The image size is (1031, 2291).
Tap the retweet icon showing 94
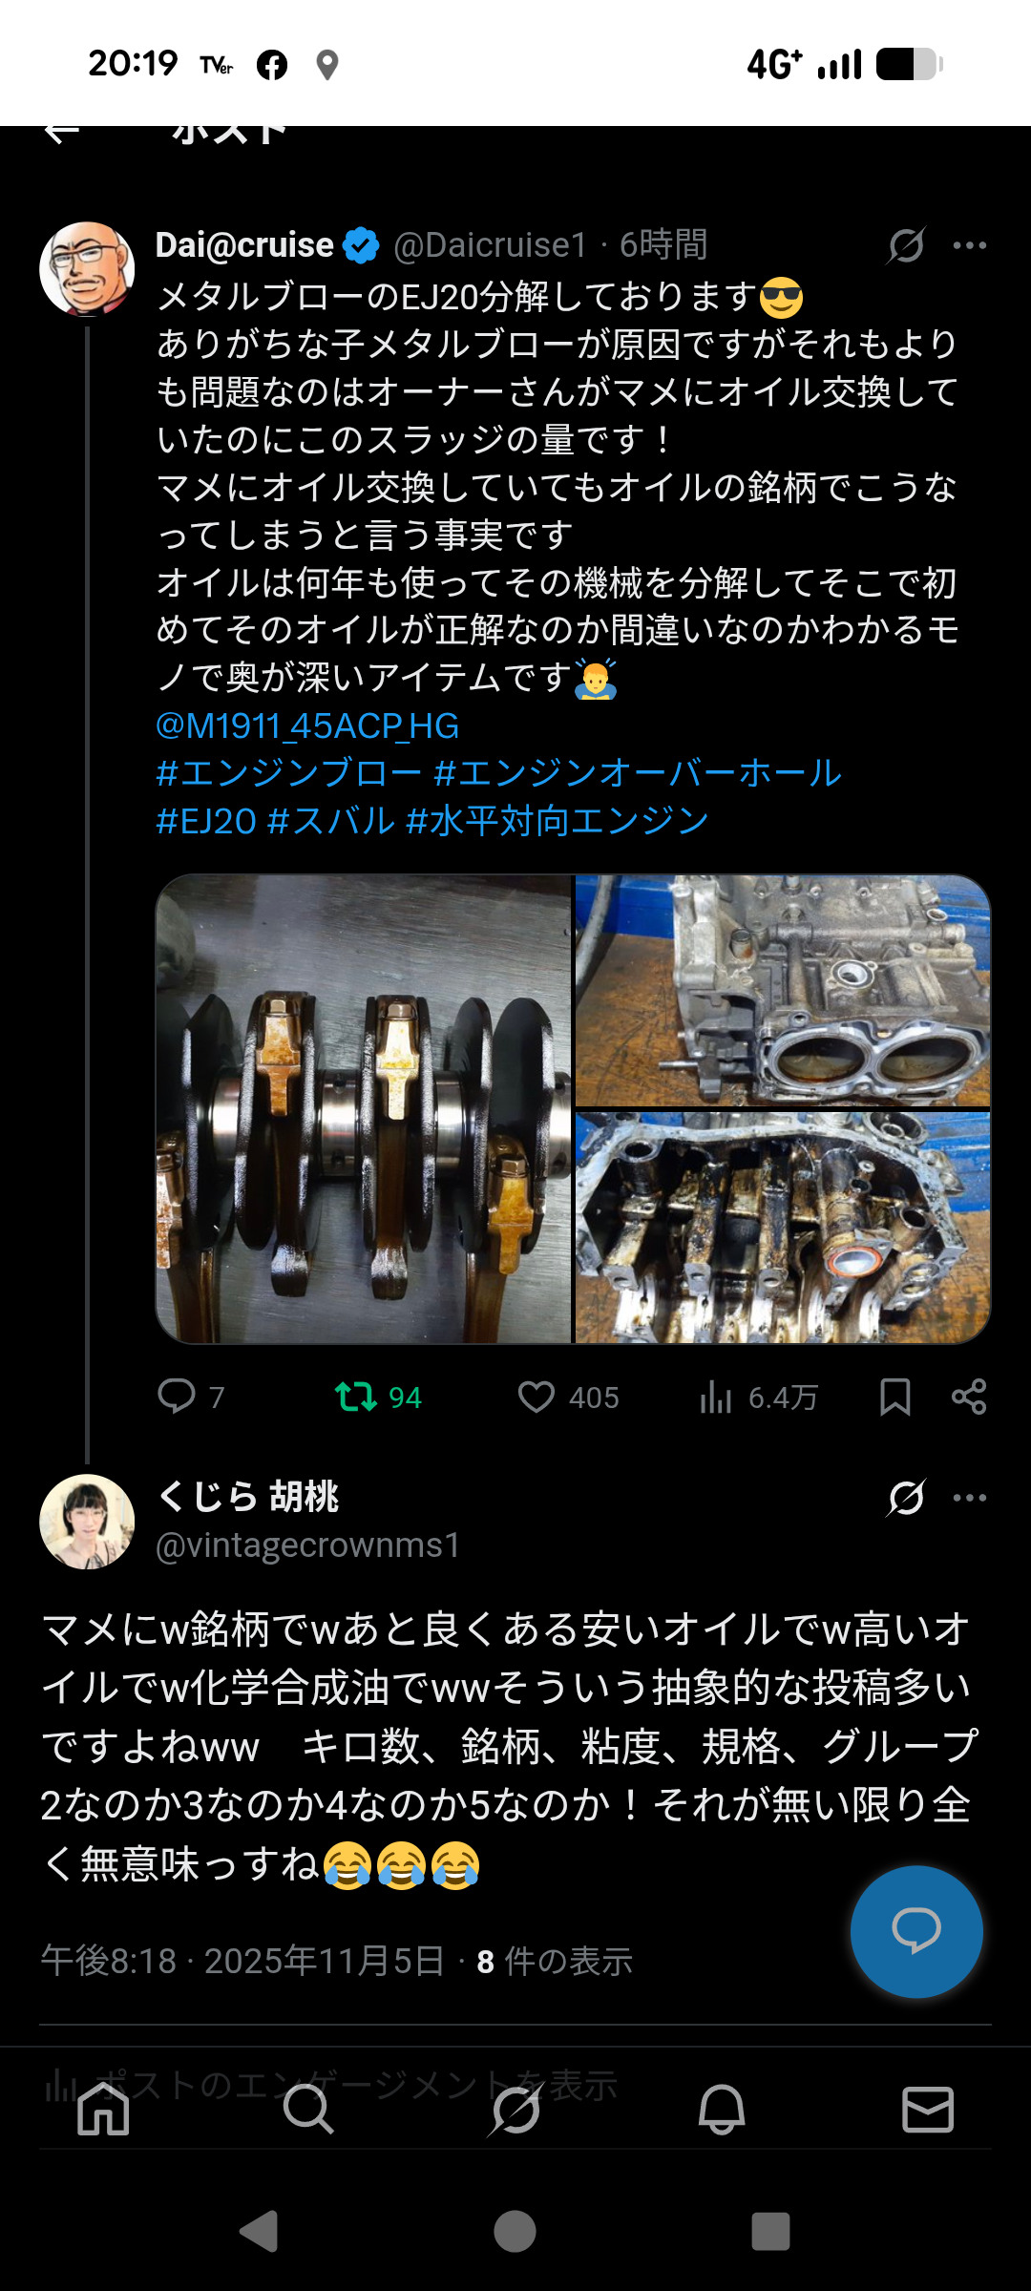(355, 1398)
